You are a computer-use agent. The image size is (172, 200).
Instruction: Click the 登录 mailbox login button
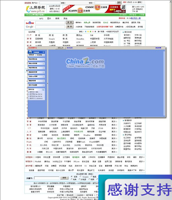119,2
